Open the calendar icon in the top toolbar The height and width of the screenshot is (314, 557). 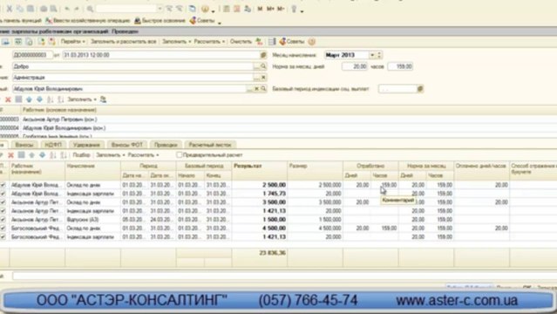[237, 9]
